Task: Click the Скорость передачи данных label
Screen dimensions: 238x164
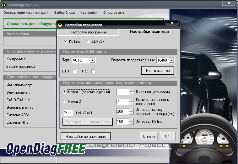Action: pyautogui.click(x=133, y=60)
